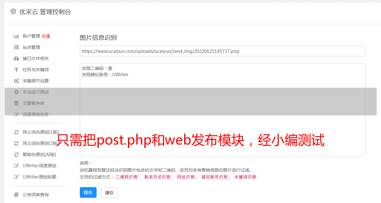Click the gears icon for 采集细节设置

coord(16,81)
